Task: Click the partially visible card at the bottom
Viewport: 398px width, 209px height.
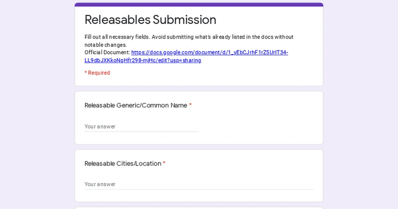Action: click(x=199, y=208)
